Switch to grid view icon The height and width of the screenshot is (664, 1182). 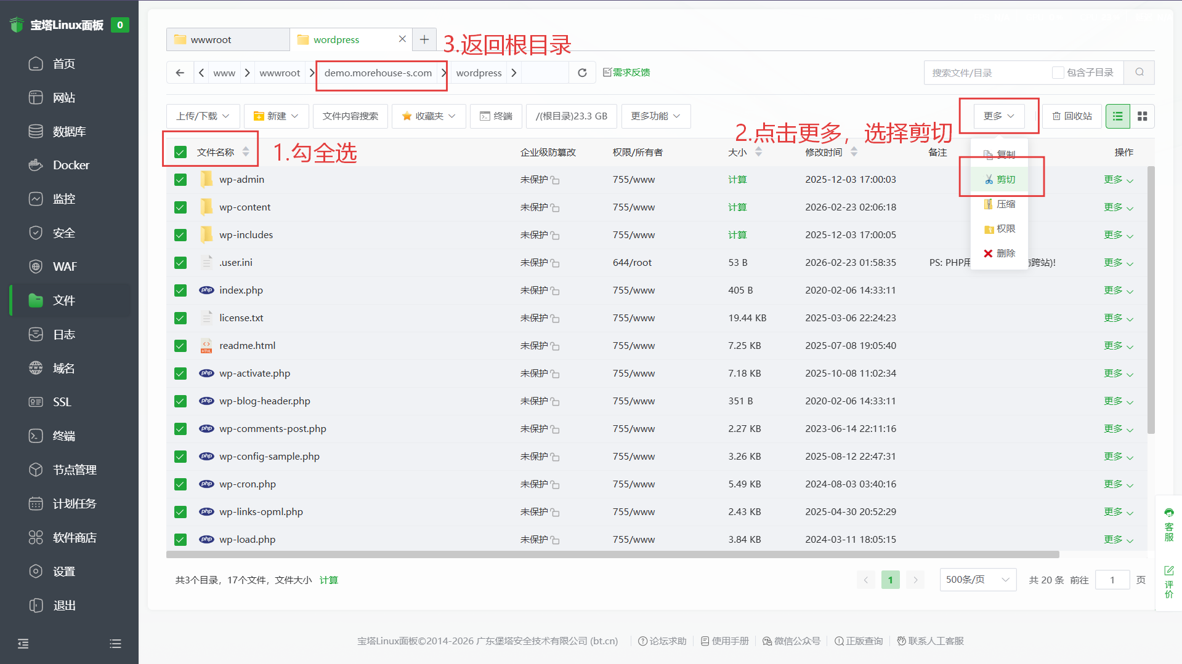(1142, 116)
